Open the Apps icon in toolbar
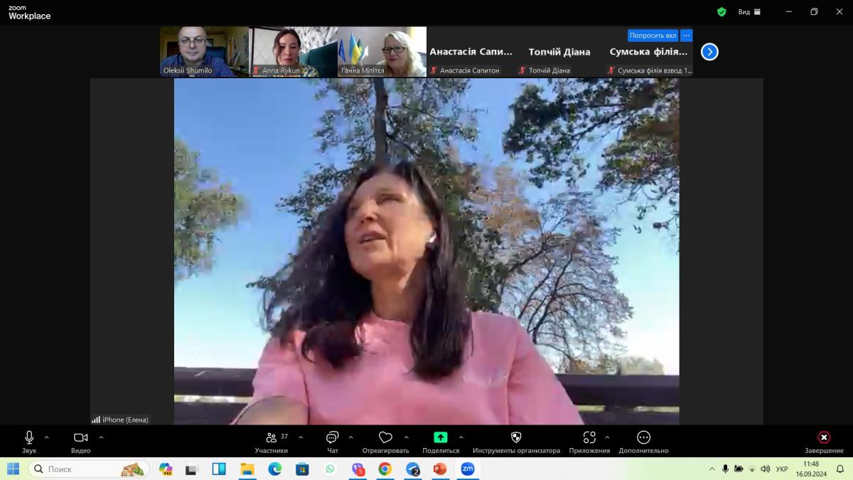853x480 pixels. (589, 438)
